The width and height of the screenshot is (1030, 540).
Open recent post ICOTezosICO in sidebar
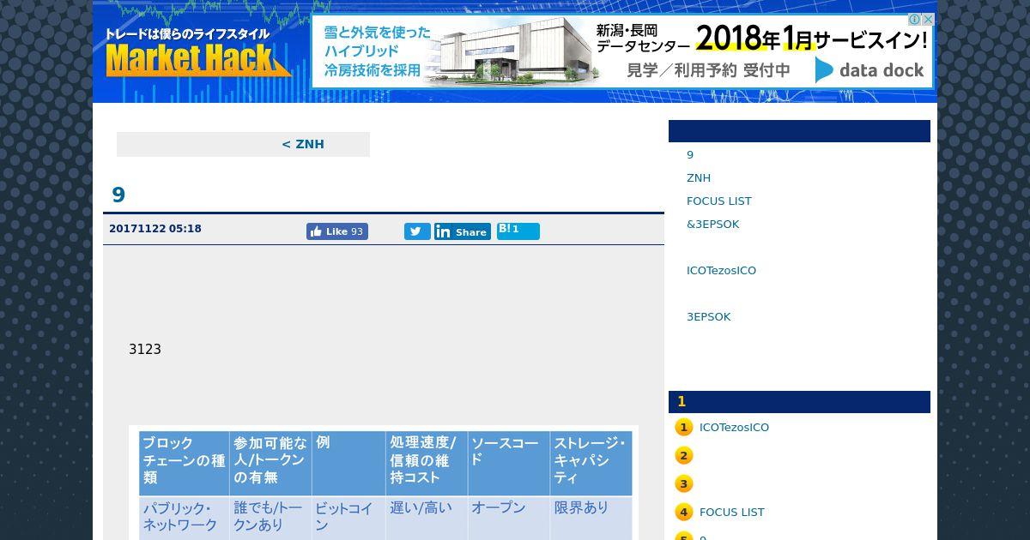tap(721, 271)
